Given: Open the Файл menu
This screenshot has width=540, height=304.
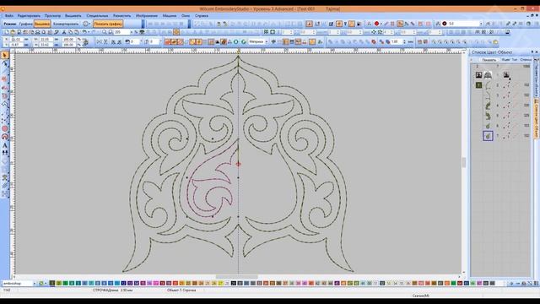Looking at the screenshot, I should (x=9, y=16).
